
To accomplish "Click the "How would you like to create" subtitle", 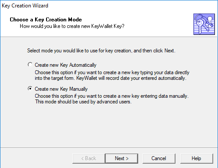I will pos(72,26).
